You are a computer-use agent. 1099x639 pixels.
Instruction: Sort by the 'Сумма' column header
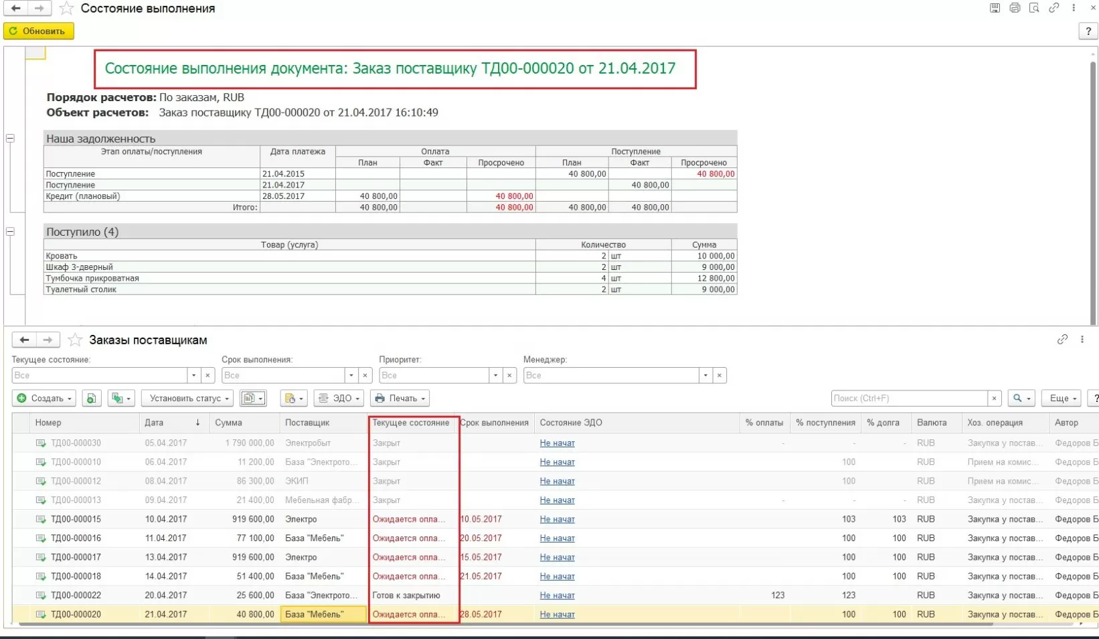[229, 423]
